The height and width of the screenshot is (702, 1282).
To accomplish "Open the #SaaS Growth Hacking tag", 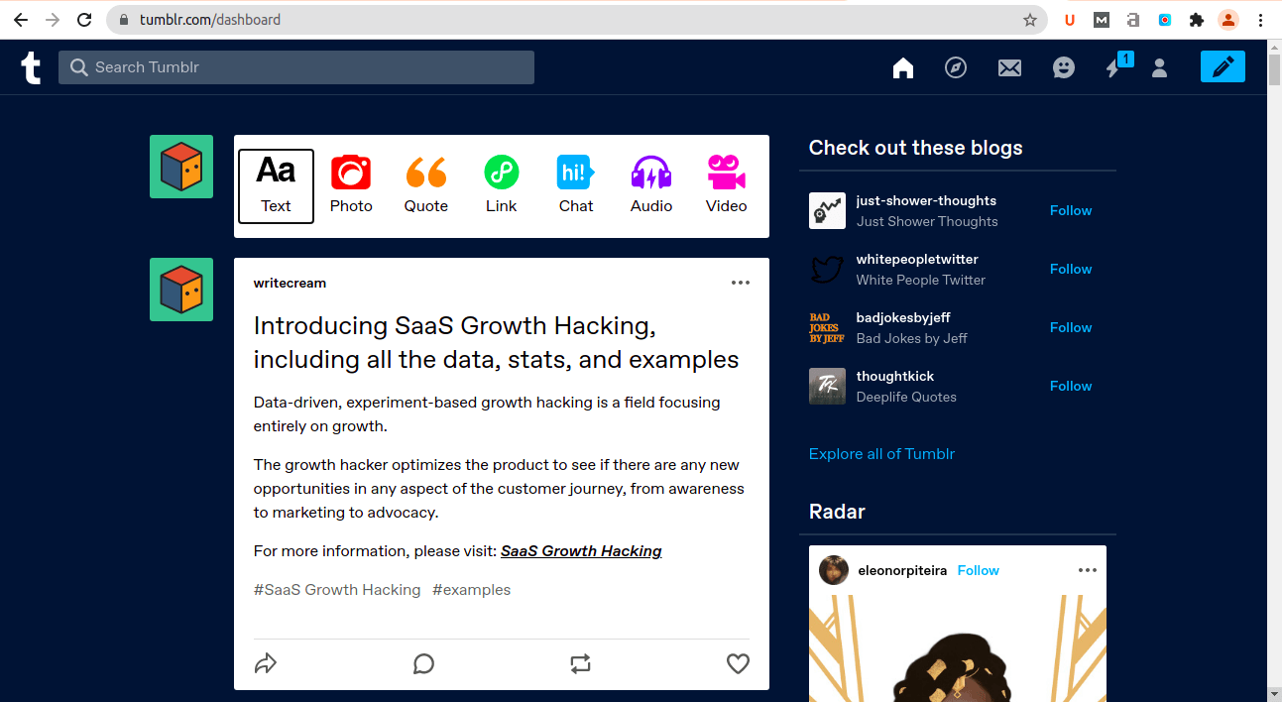I will 337,589.
